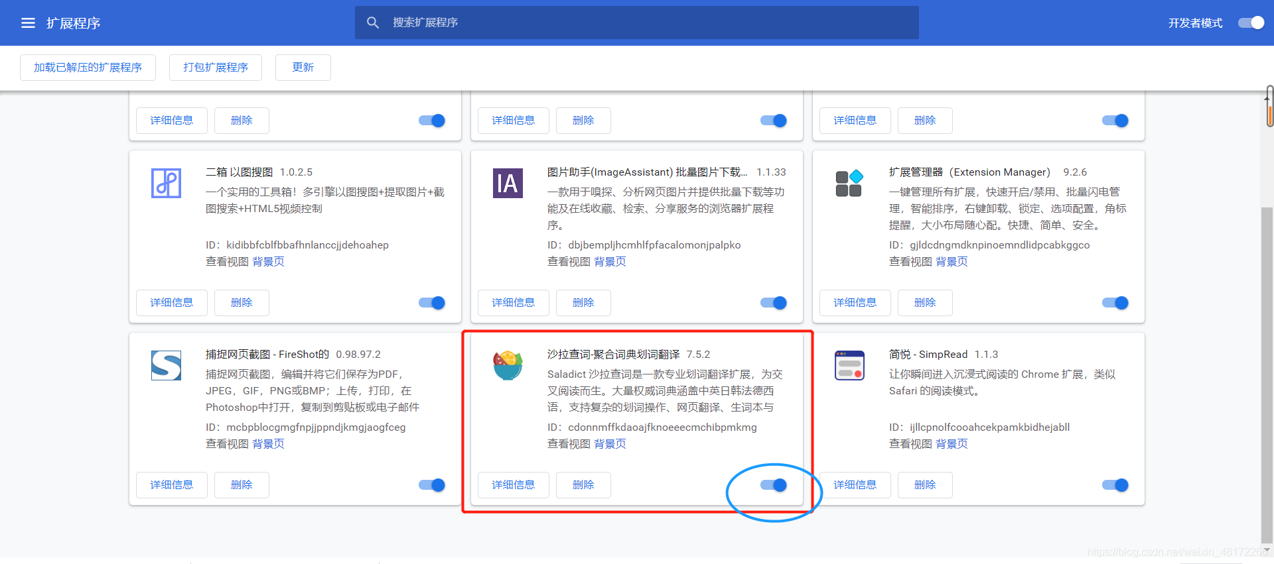Open 详细信息 for ImageAssistant
Screen dimensions: 1274x564
pos(514,303)
